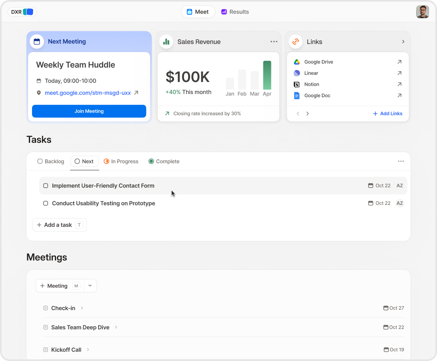The image size is (437, 361).
Task: Select the In Progress task filter
Action: tap(121, 161)
